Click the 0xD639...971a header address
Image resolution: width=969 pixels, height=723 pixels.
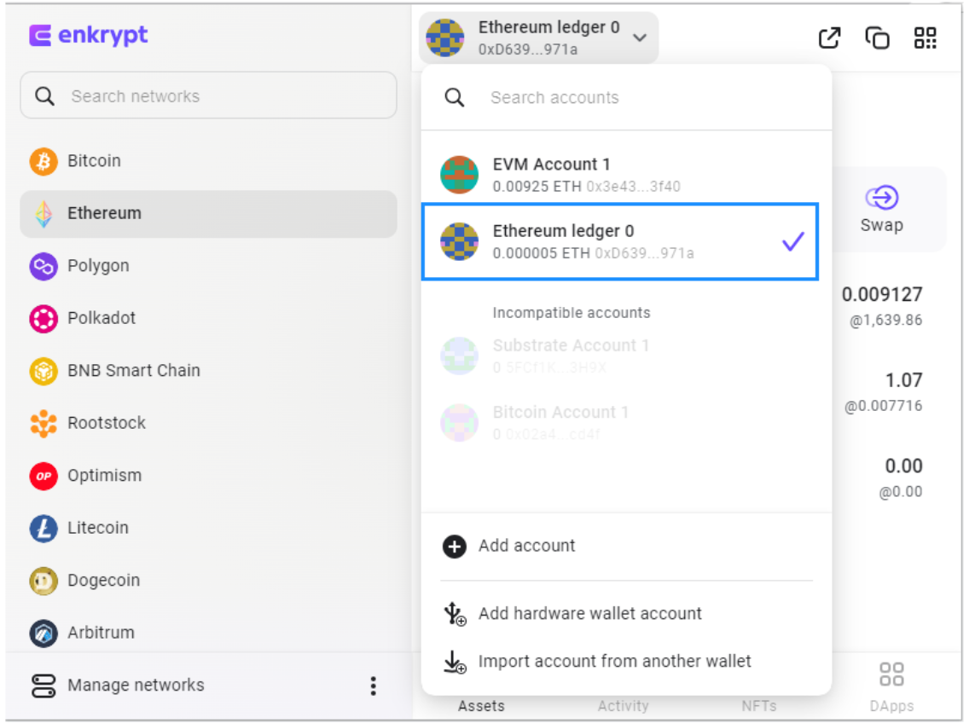tap(528, 49)
